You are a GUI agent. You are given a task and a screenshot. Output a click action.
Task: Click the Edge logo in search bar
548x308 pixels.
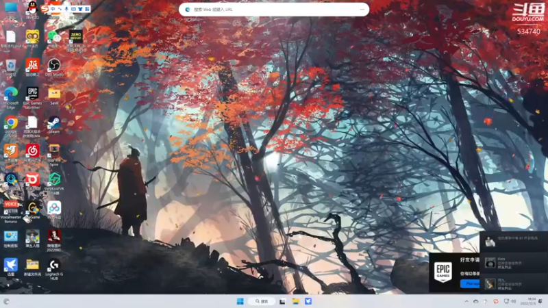(187, 10)
